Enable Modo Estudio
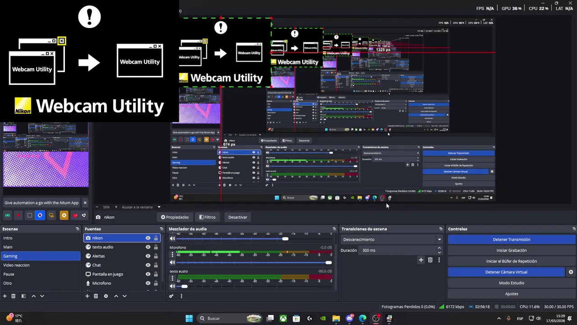This screenshot has width=577, height=325. (512, 283)
